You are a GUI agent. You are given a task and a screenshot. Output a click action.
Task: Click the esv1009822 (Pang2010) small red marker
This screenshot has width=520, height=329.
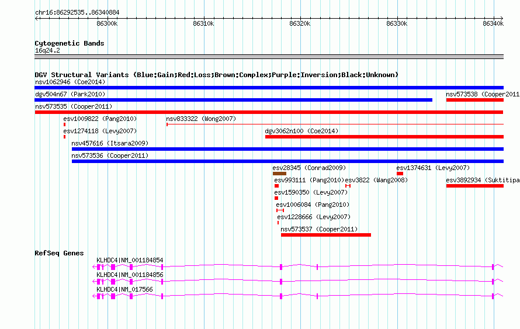click(65, 124)
